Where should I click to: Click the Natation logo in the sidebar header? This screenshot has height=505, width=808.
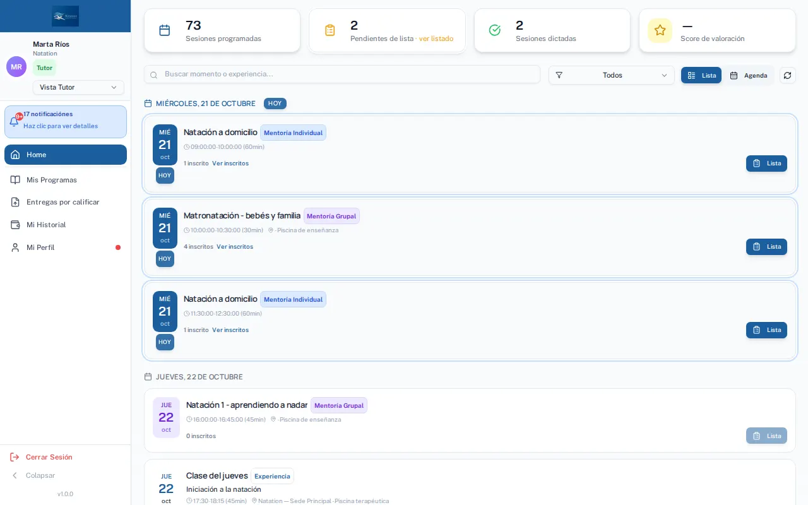[66, 16]
